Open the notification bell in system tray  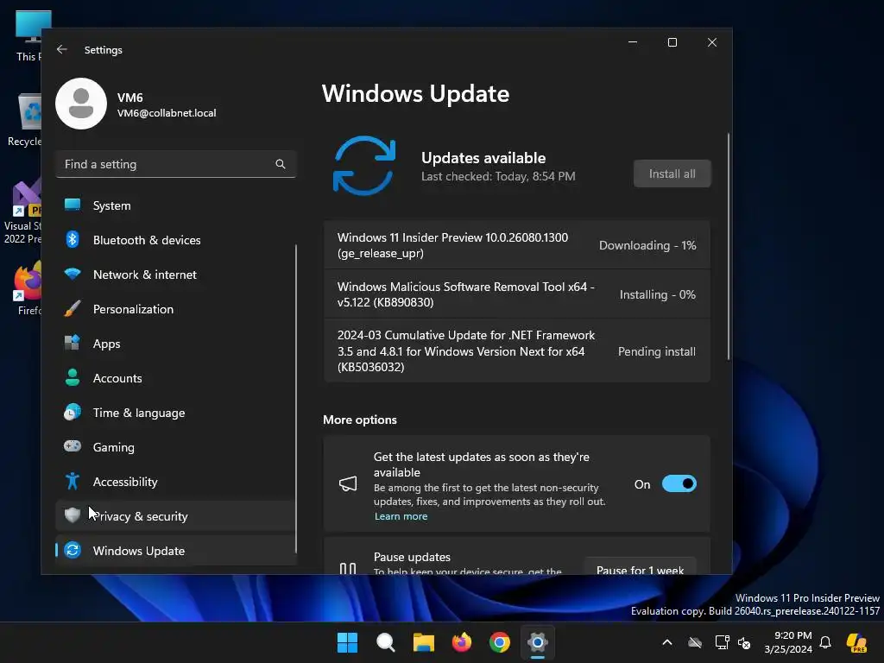[825, 642]
